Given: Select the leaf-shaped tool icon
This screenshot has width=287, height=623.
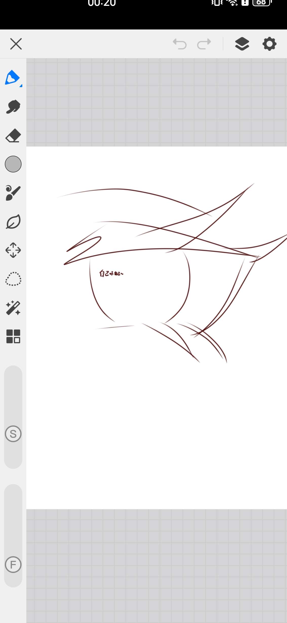Looking at the screenshot, I should (x=13, y=222).
